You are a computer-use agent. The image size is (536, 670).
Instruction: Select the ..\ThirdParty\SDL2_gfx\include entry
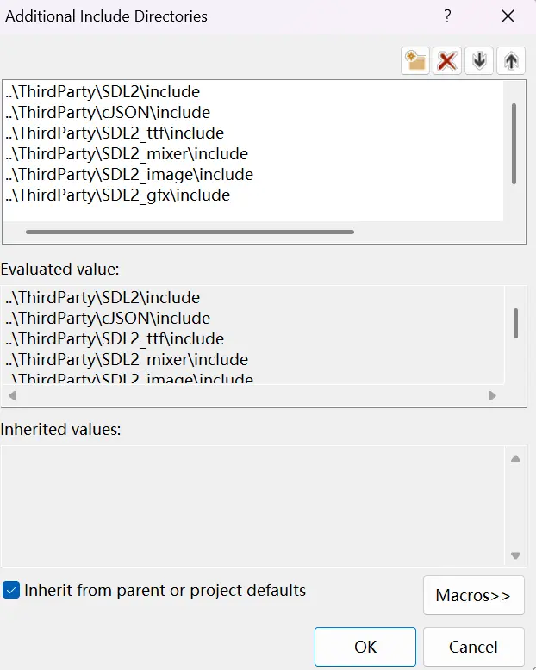(x=118, y=195)
